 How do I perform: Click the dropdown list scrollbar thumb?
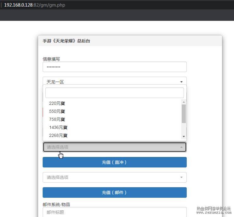coord(184,114)
